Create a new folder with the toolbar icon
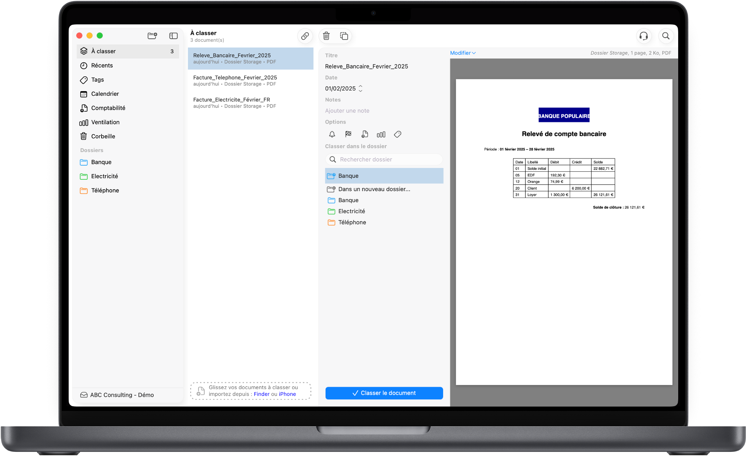The image size is (747, 456). (x=152, y=35)
